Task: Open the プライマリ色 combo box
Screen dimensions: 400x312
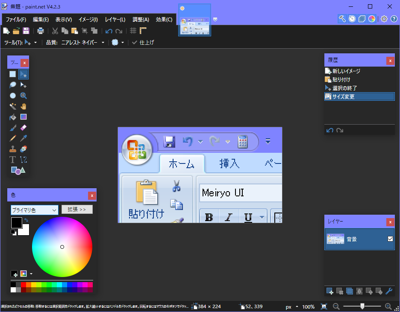Action: coord(34,210)
